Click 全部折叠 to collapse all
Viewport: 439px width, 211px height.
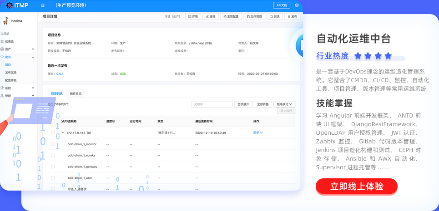tap(263, 104)
